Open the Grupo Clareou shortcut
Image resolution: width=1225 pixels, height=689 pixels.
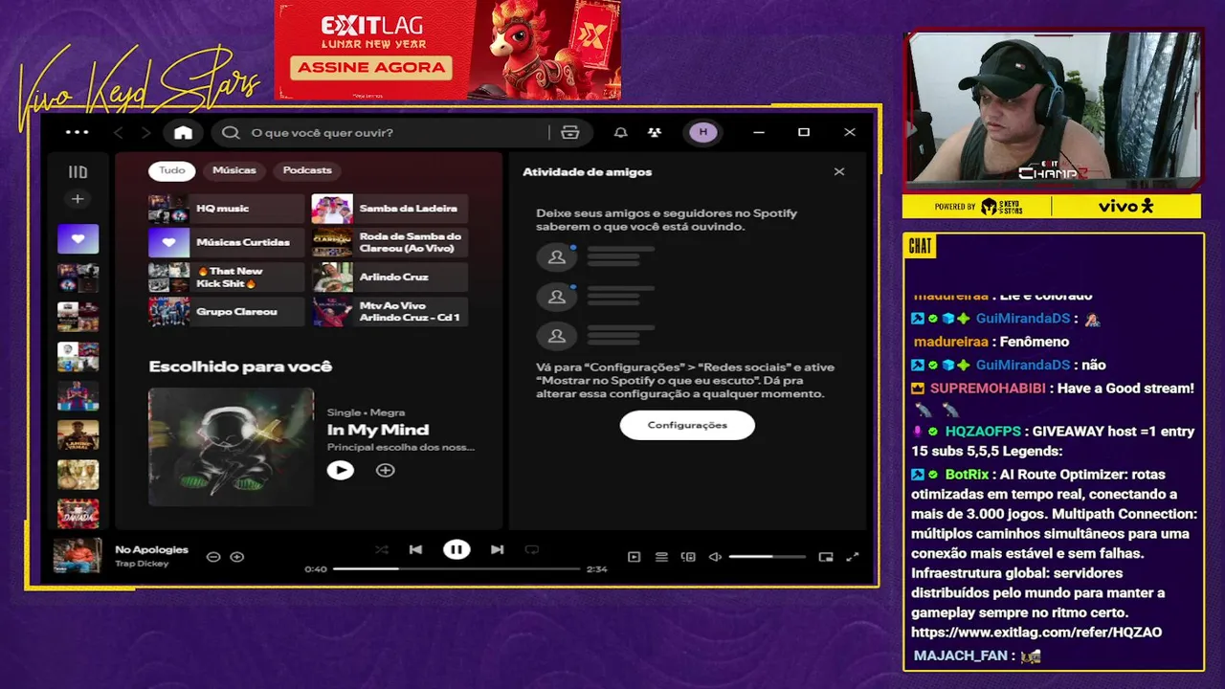pyautogui.click(x=226, y=312)
